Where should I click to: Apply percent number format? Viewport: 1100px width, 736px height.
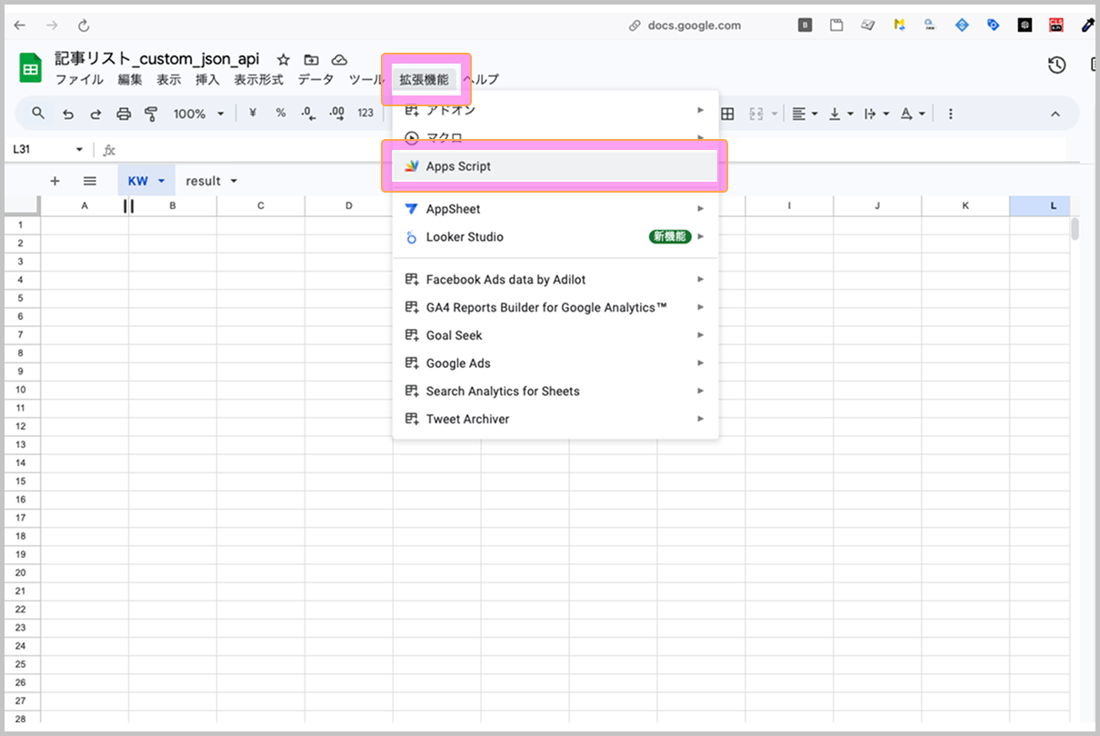tap(281, 113)
